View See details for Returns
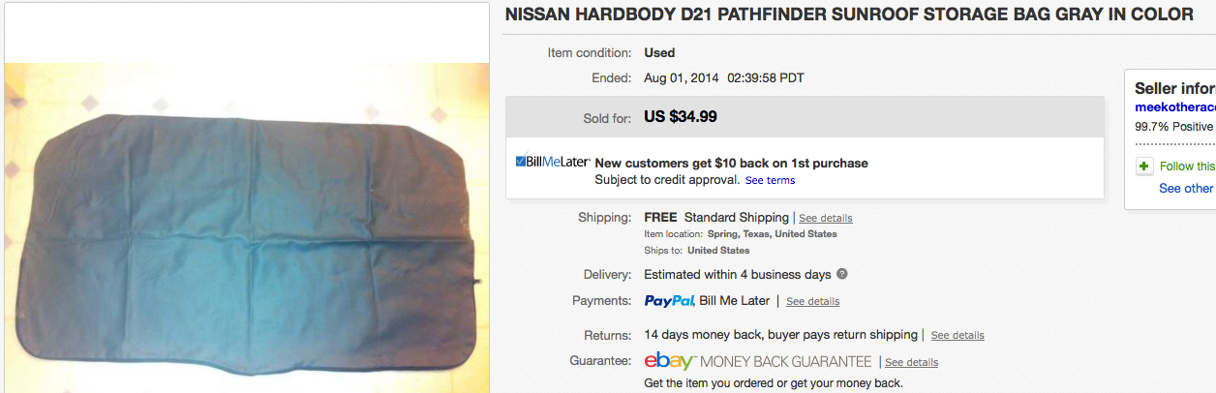Screen dimensions: 1216x393 click(957, 335)
